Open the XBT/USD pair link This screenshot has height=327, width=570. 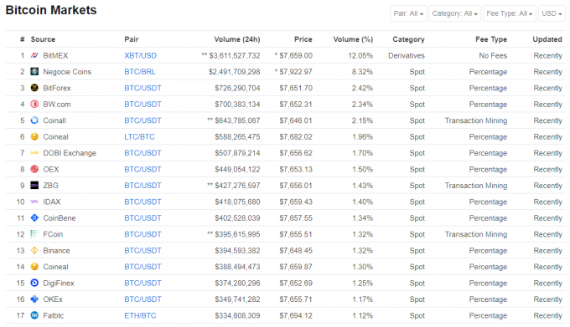140,55
